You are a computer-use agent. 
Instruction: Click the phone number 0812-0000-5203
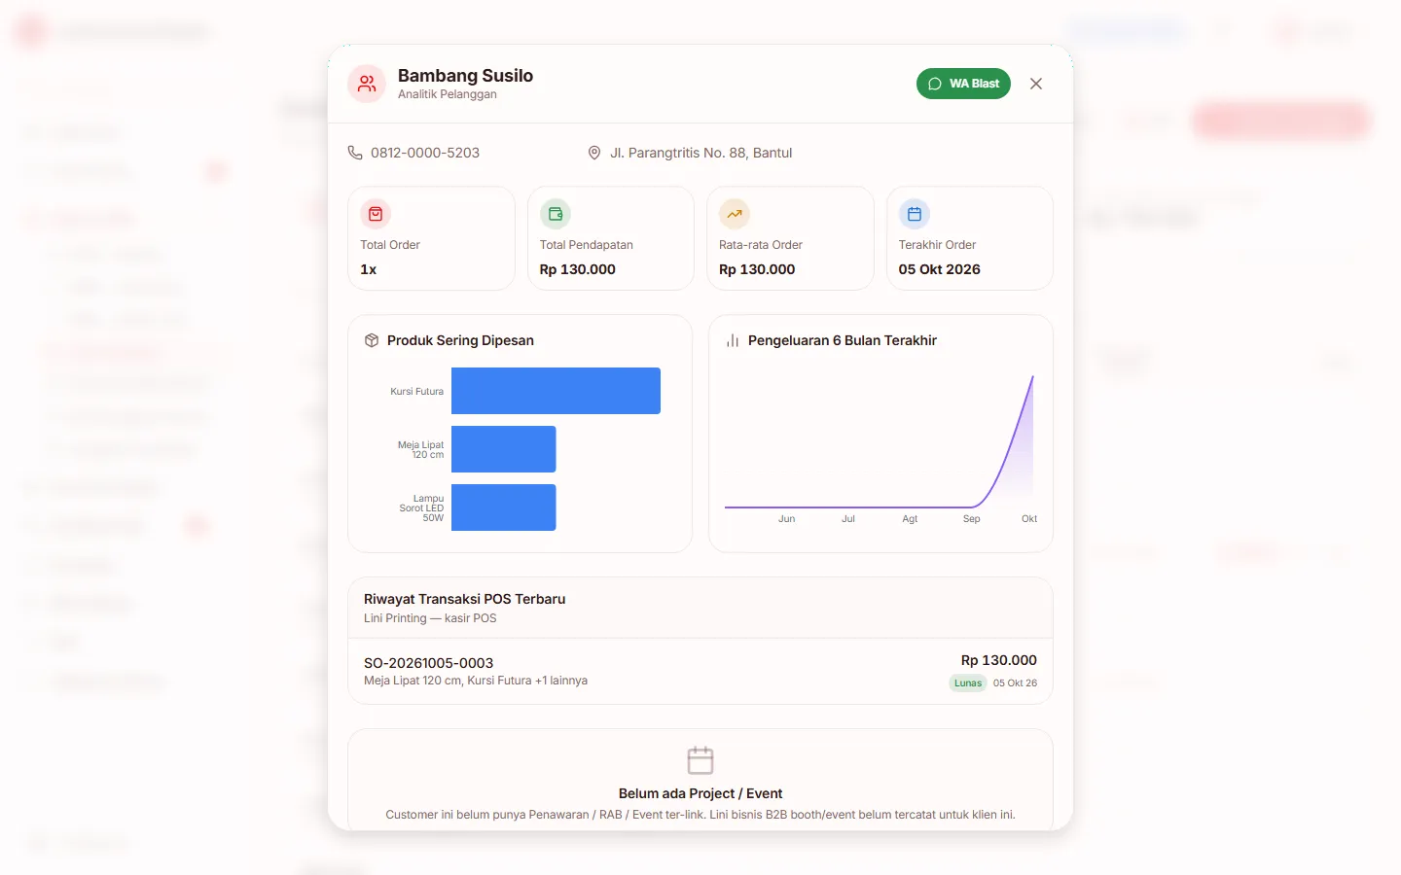coord(425,153)
